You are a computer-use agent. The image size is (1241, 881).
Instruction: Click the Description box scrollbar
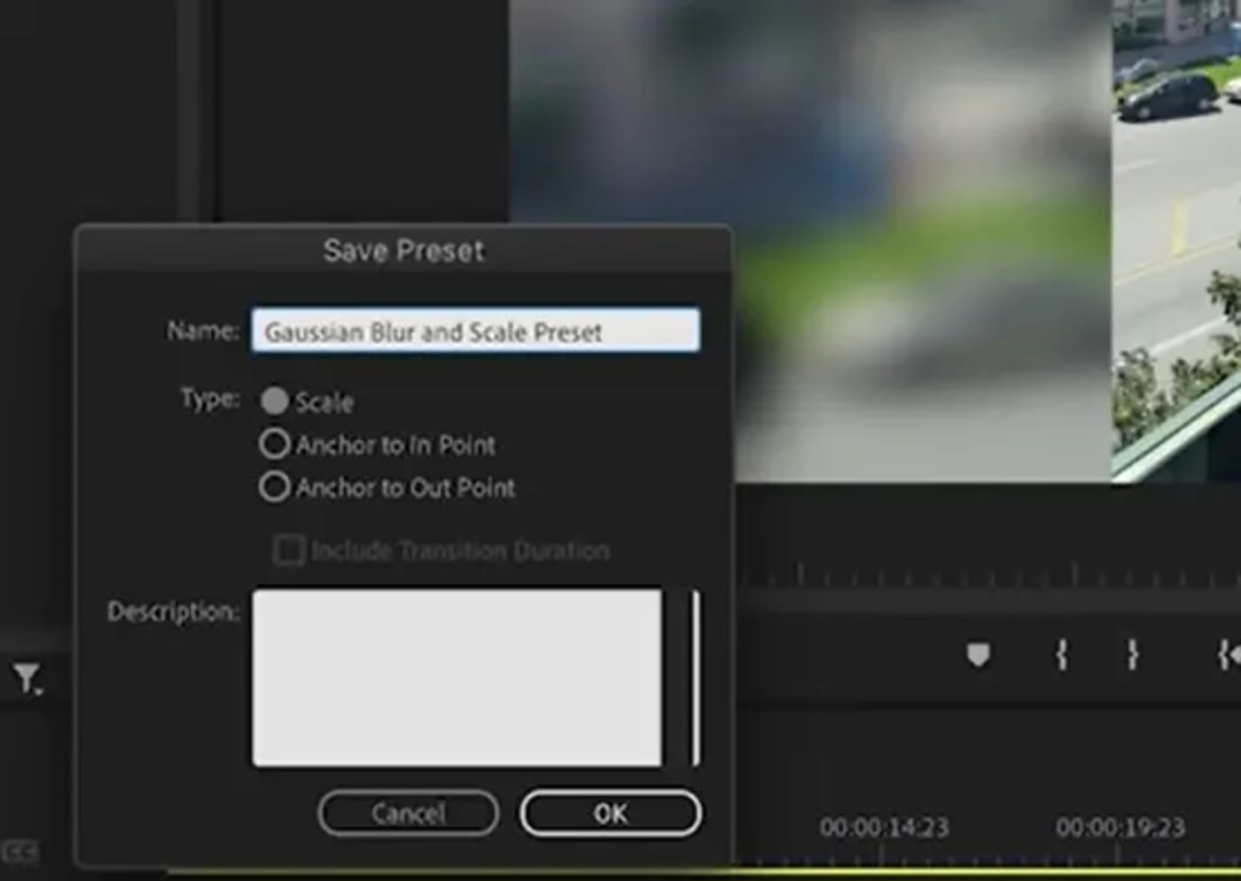click(696, 677)
